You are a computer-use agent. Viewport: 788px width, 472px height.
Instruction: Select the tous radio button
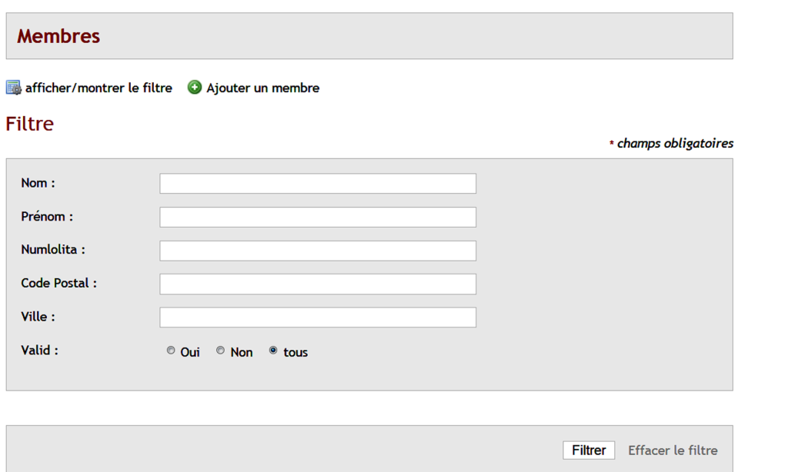[273, 351]
